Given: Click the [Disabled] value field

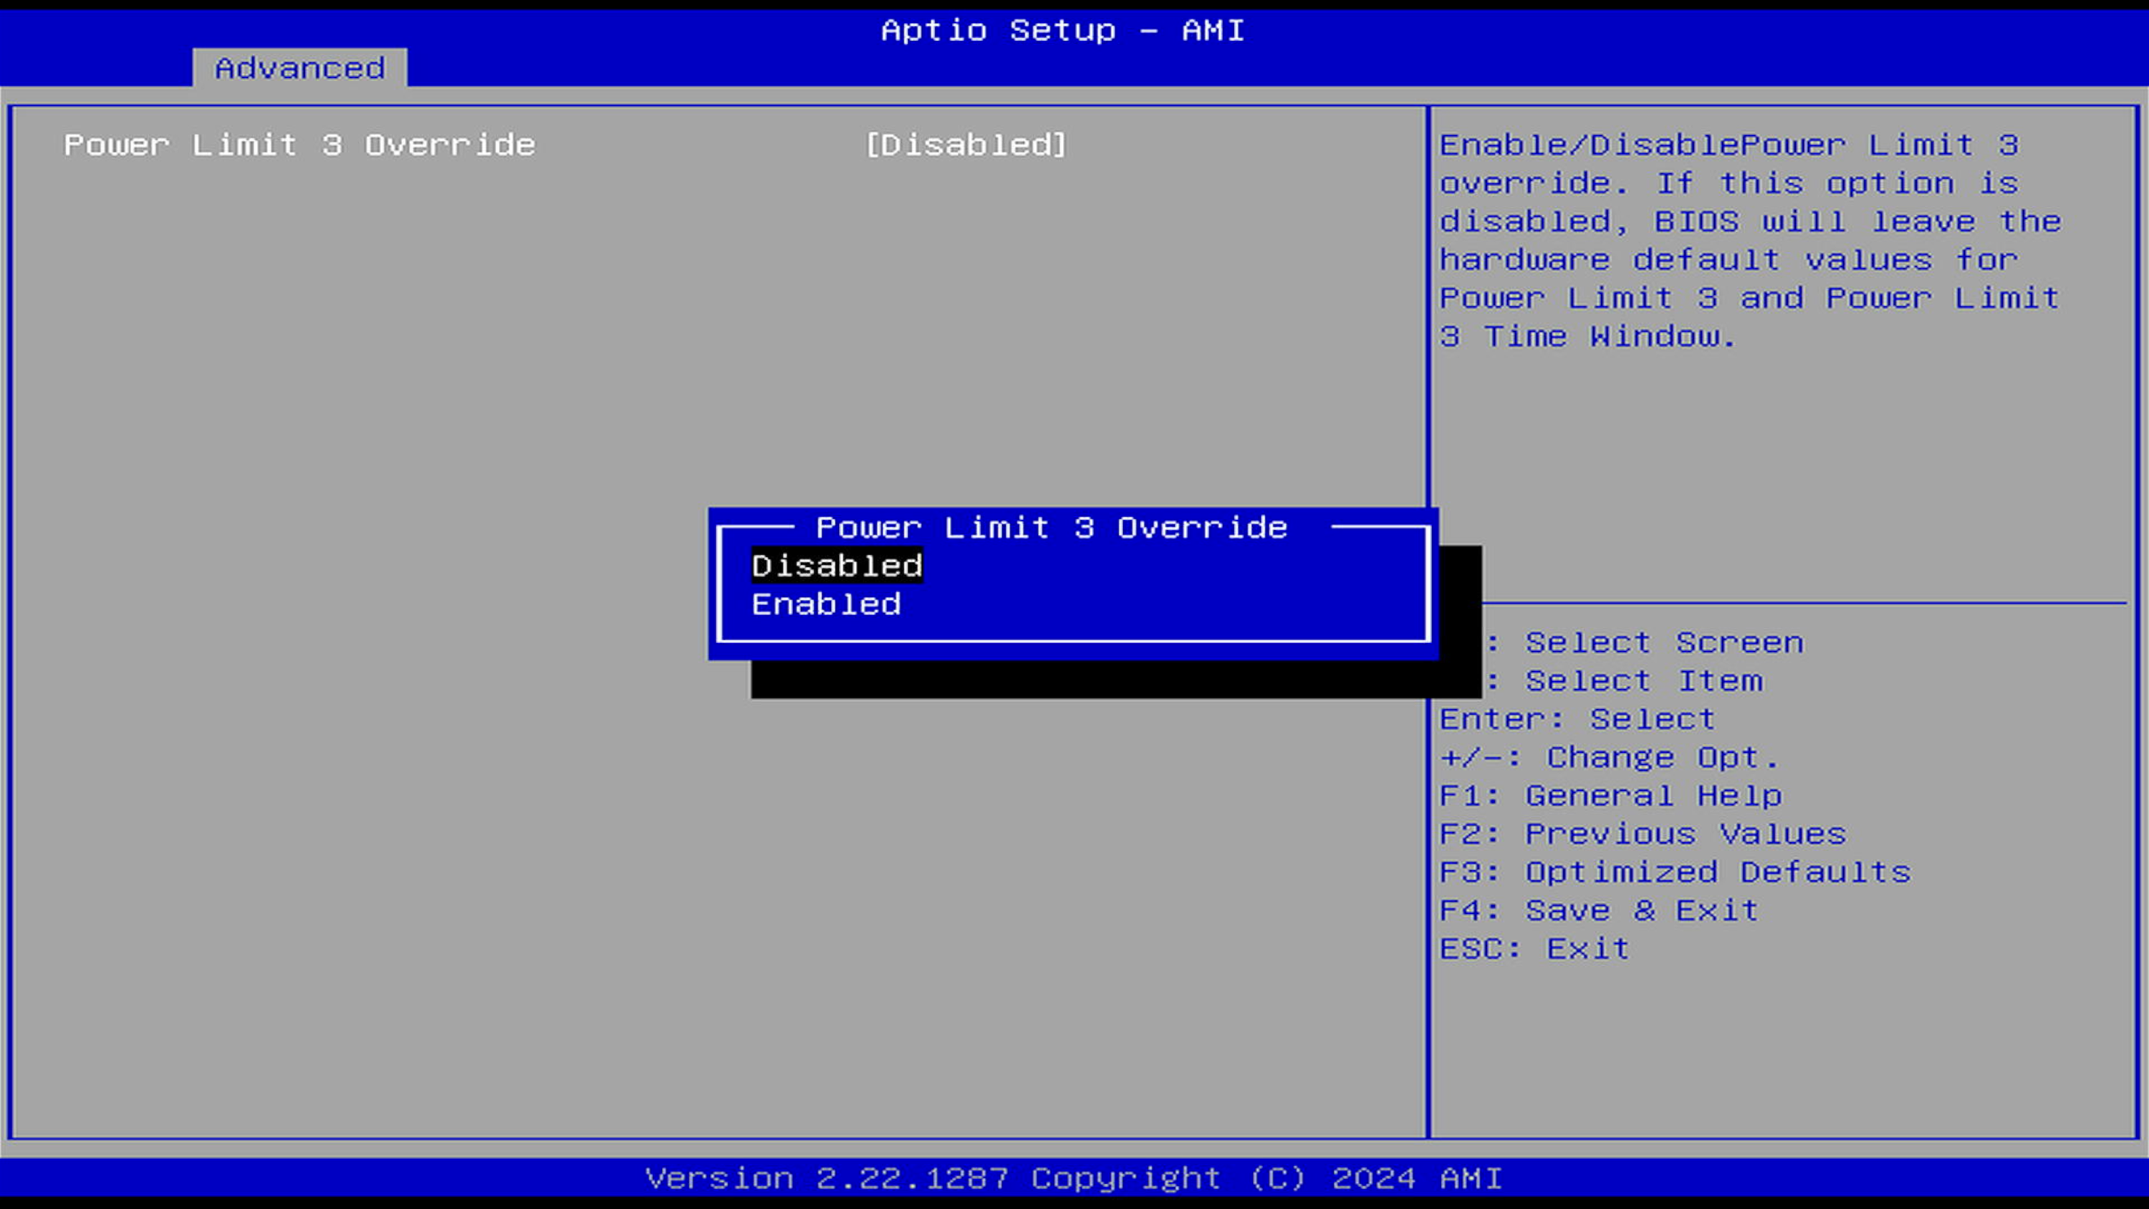Looking at the screenshot, I should [x=965, y=145].
